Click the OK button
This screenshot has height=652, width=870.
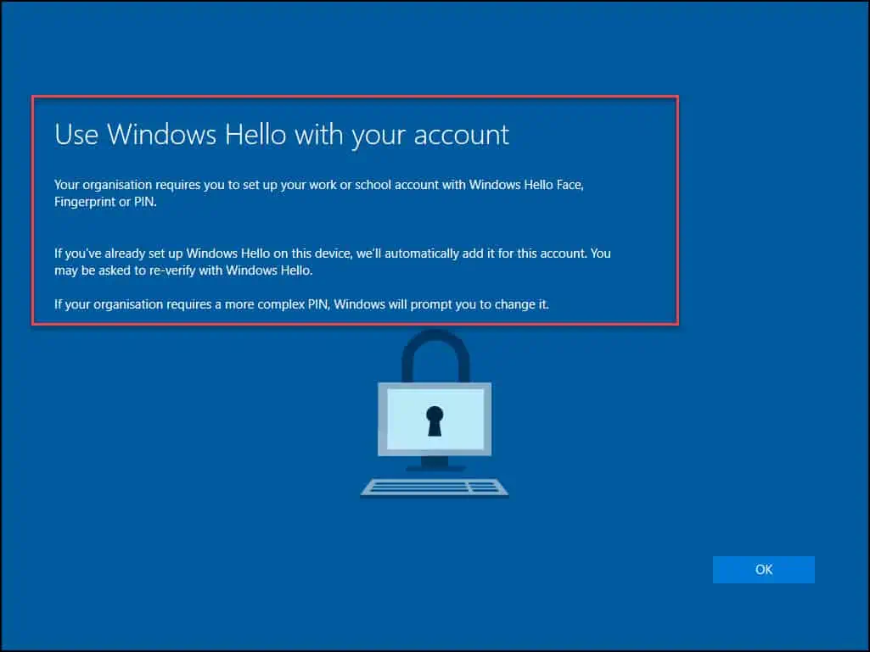pos(763,570)
